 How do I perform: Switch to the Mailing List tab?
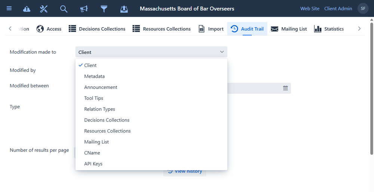289,29
